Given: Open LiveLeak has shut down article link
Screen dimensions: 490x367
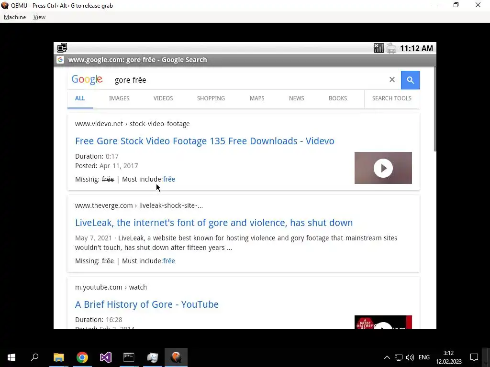Looking at the screenshot, I should coord(214,223).
